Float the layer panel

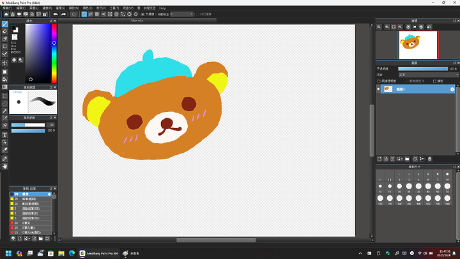pyautogui.click(x=454, y=63)
